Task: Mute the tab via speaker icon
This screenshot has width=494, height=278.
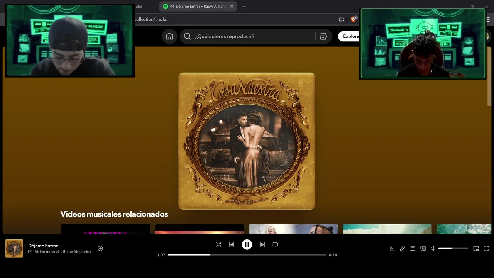Action: tap(172, 7)
